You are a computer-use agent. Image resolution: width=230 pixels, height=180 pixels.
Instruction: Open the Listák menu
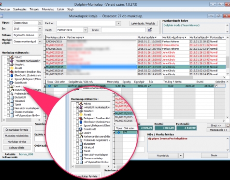pyautogui.click(x=61, y=9)
